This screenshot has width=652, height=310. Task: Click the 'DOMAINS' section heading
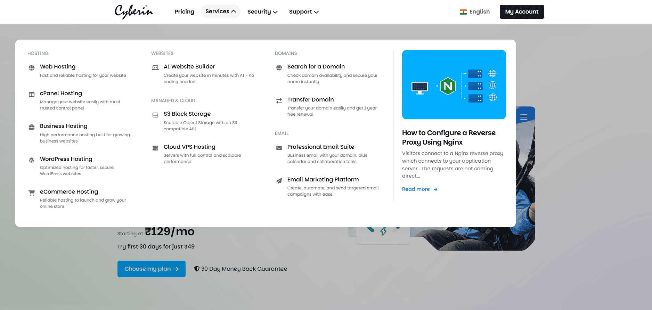point(286,54)
